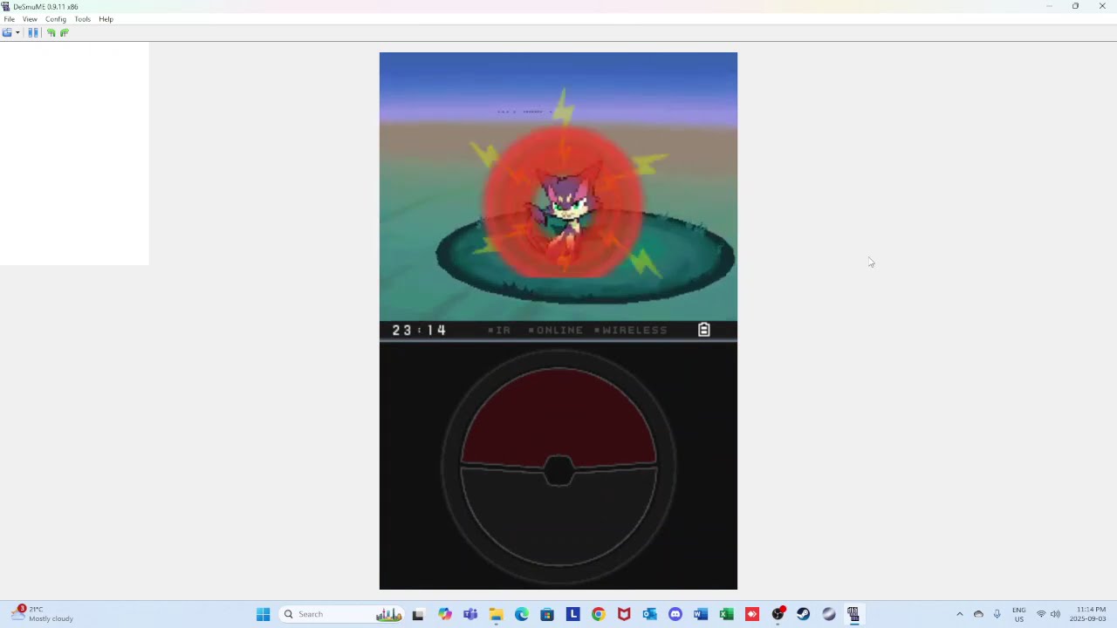Expand the Open ROM recent files arrow
Screen dimensions: 1117x628
17,33
